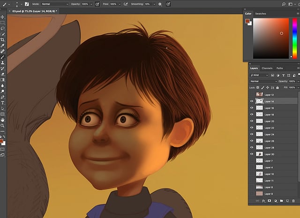
Task: Click Add layer style fx icon
Action: (x=263, y=201)
